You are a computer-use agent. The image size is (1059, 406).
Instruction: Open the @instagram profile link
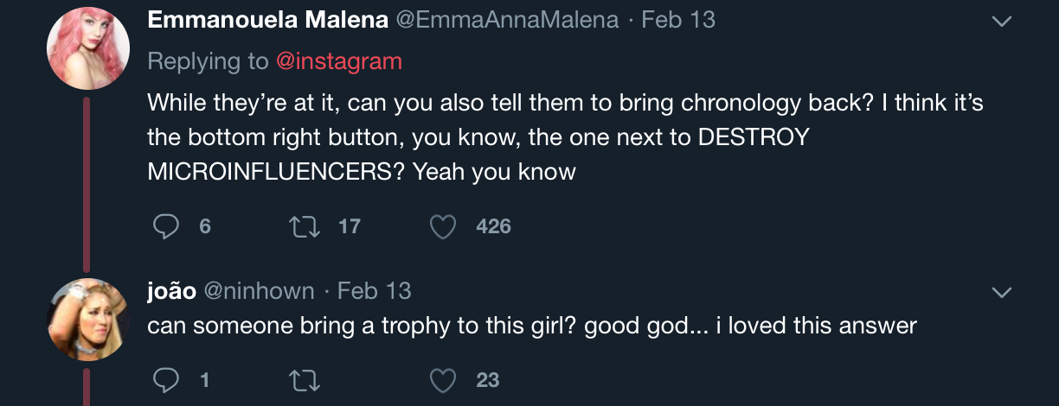coord(339,61)
